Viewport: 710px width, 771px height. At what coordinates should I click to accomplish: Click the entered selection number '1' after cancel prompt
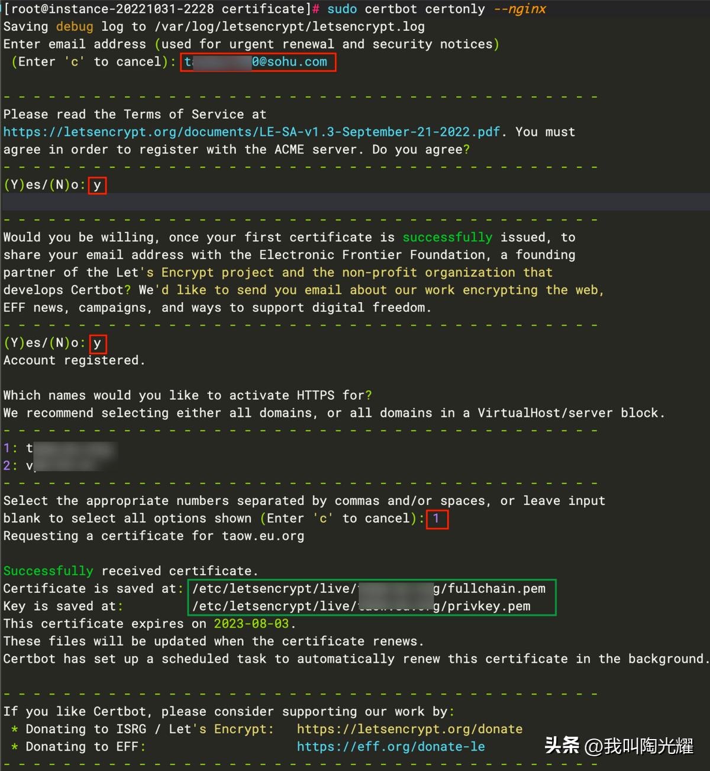click(x=436, y=519)
